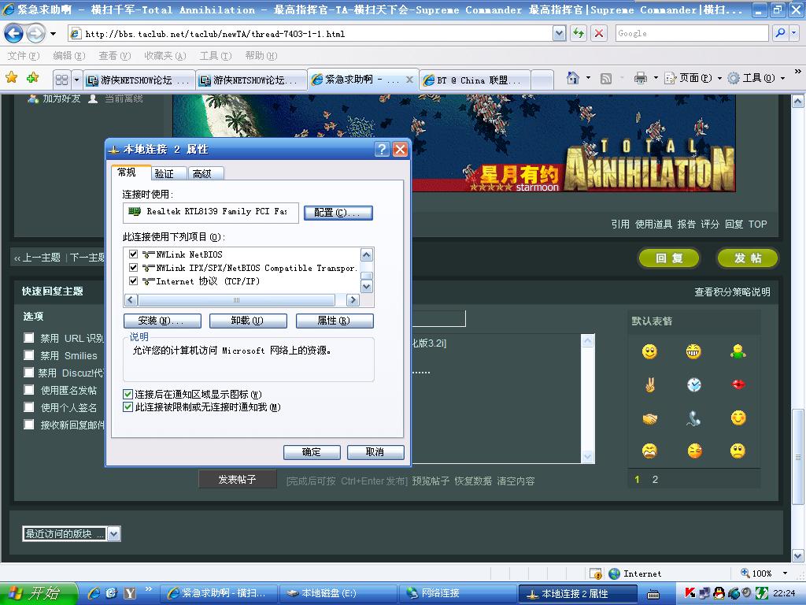This screenshot has height=605, width=806.
Task: Toggle 连接后在通知区域显示图标 checkbox
Action: click(128, 394)
